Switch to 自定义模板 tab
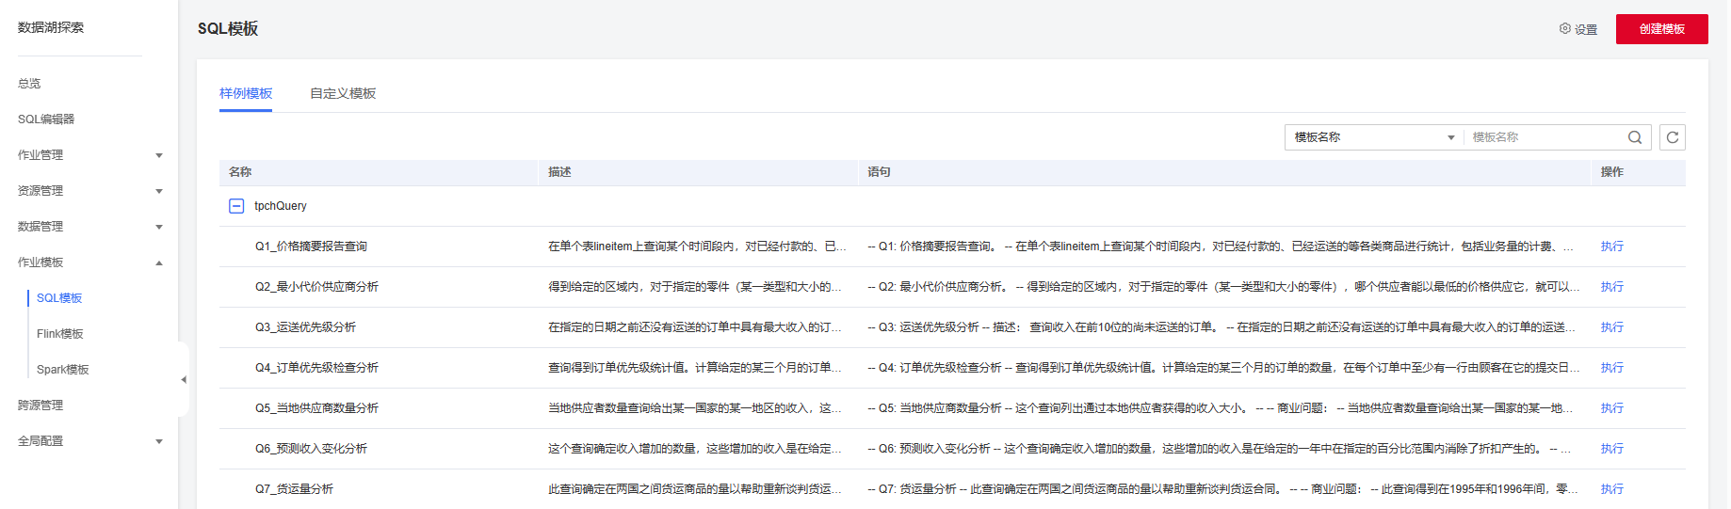1731x509 pixels. click(x=343, y=93)
